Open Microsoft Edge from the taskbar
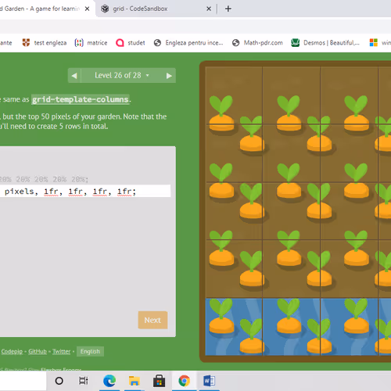Viewport: 391px width, 391px height. point(109,381)
